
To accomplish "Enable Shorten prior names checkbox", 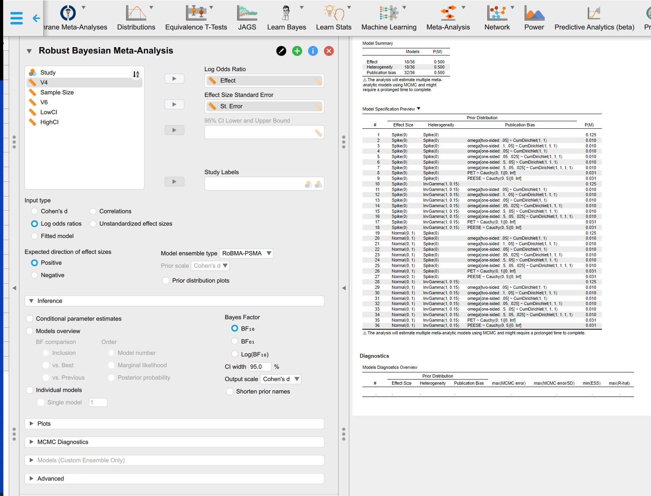I will click(230, 391).
